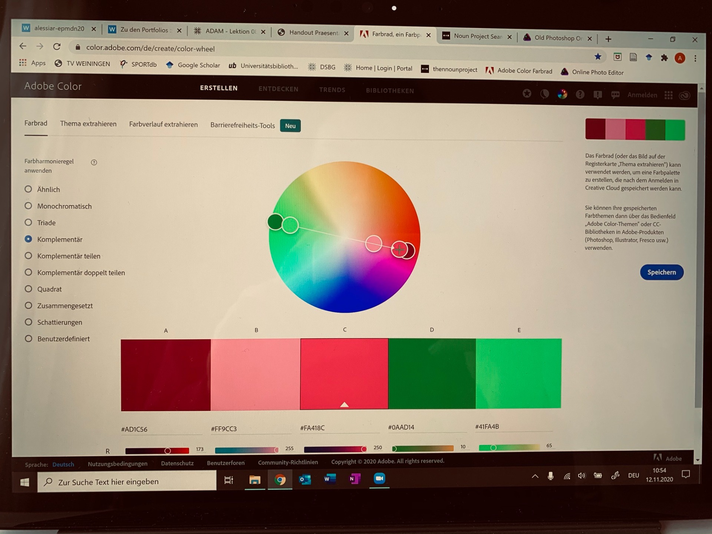Click the browser address bar URL

[150, 48]
